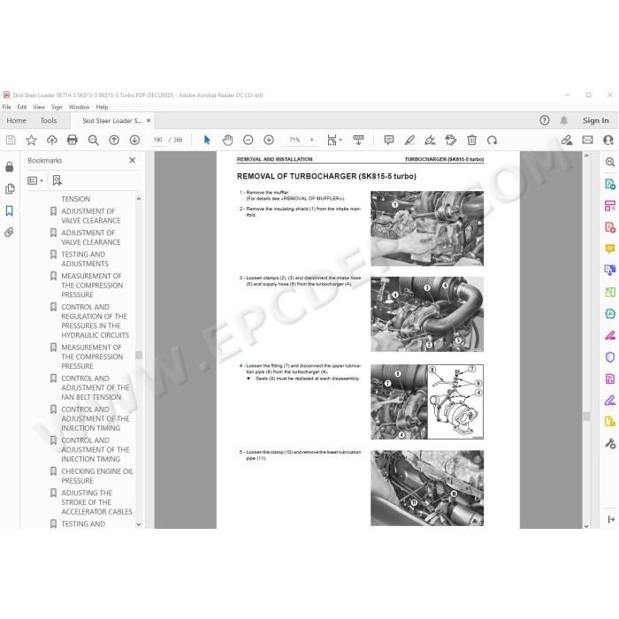Toggle the Bookmarks panel icon

[x=10, y=210]
